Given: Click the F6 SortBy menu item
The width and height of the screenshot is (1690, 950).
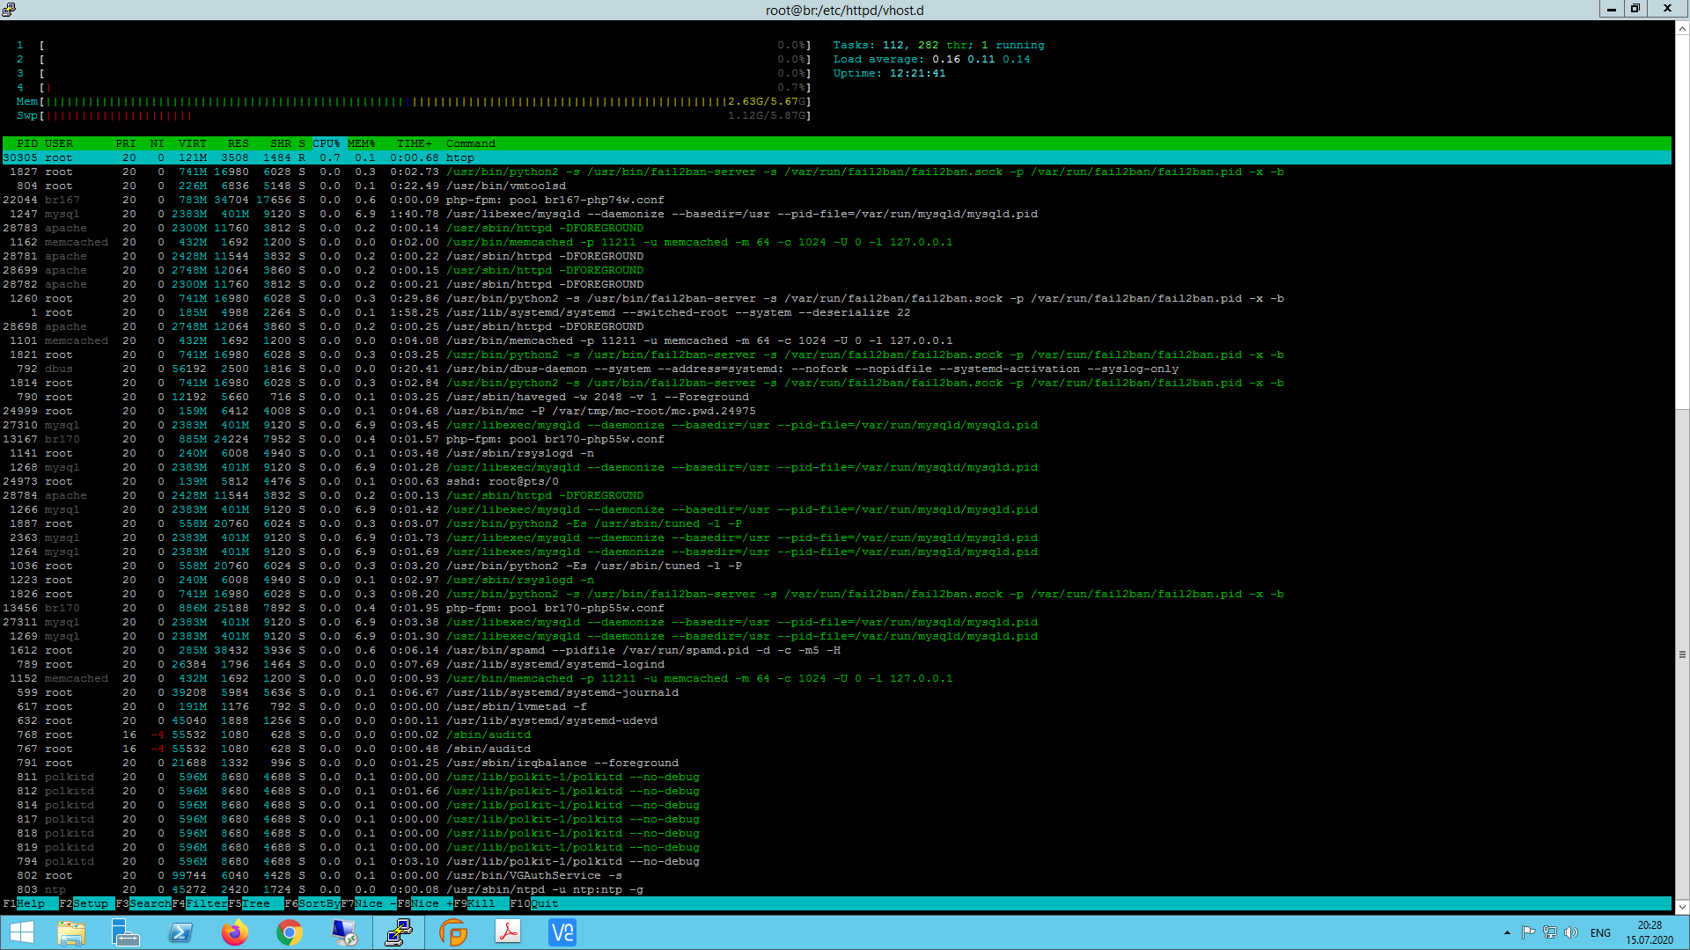Looking at the screenshot, I should click(319, 903).
